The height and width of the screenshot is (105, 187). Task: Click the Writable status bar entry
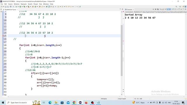(x=104, y=99)
